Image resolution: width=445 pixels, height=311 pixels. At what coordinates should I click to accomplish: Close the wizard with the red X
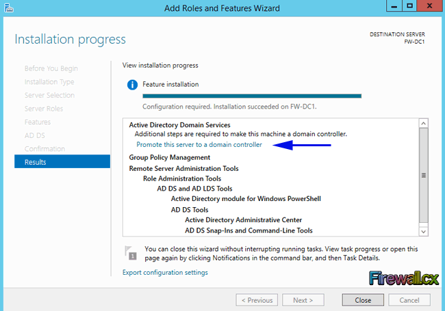[429, 5]
